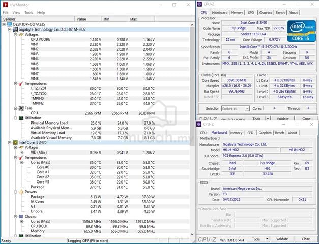Open the SPD tab in upper CPU-Z
The image size is (319, 244).
pyautogui.click(x=251, y=13)
